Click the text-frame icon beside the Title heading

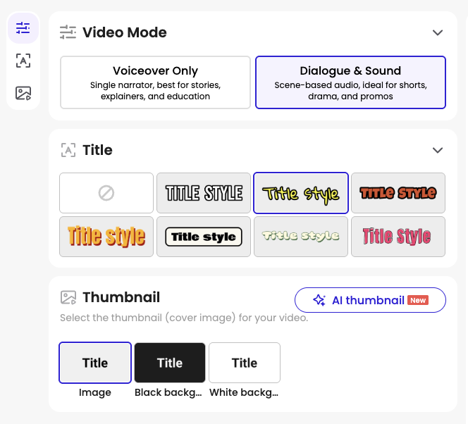[x=68, y=150]
